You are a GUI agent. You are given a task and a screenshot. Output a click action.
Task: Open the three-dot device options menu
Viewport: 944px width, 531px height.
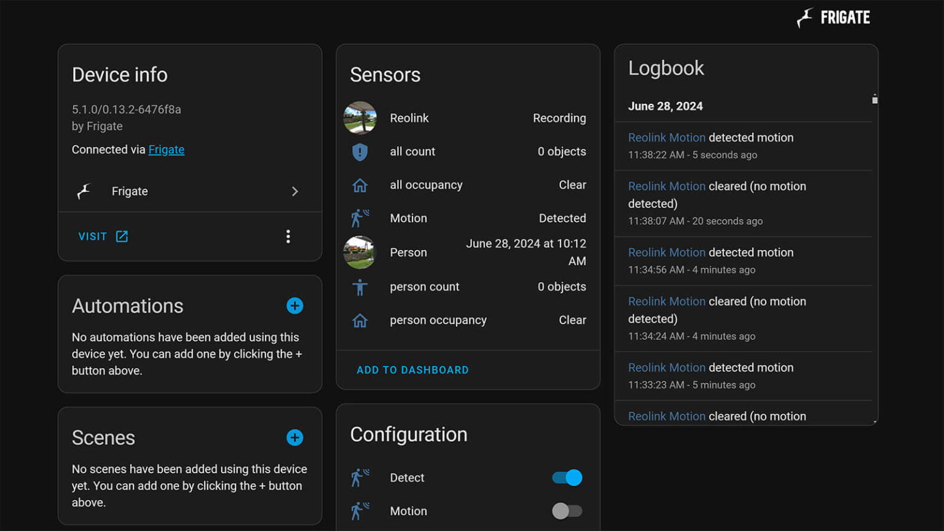pyautogui.click(x=288, y=237)
